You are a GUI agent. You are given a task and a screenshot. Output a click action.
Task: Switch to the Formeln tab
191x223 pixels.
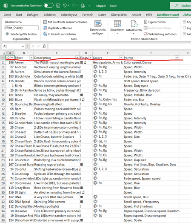click(88, 14)
